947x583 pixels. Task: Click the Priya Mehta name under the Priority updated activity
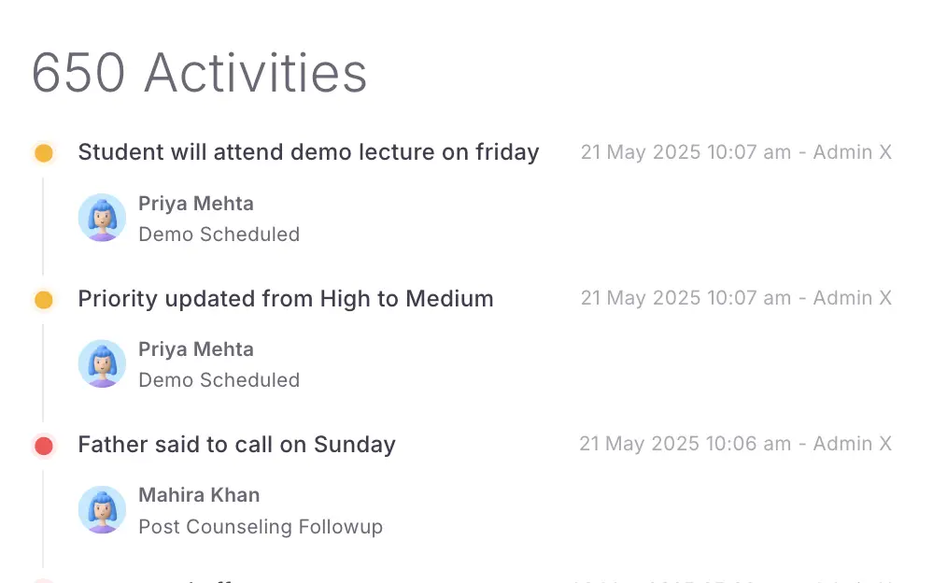point(195,349)
